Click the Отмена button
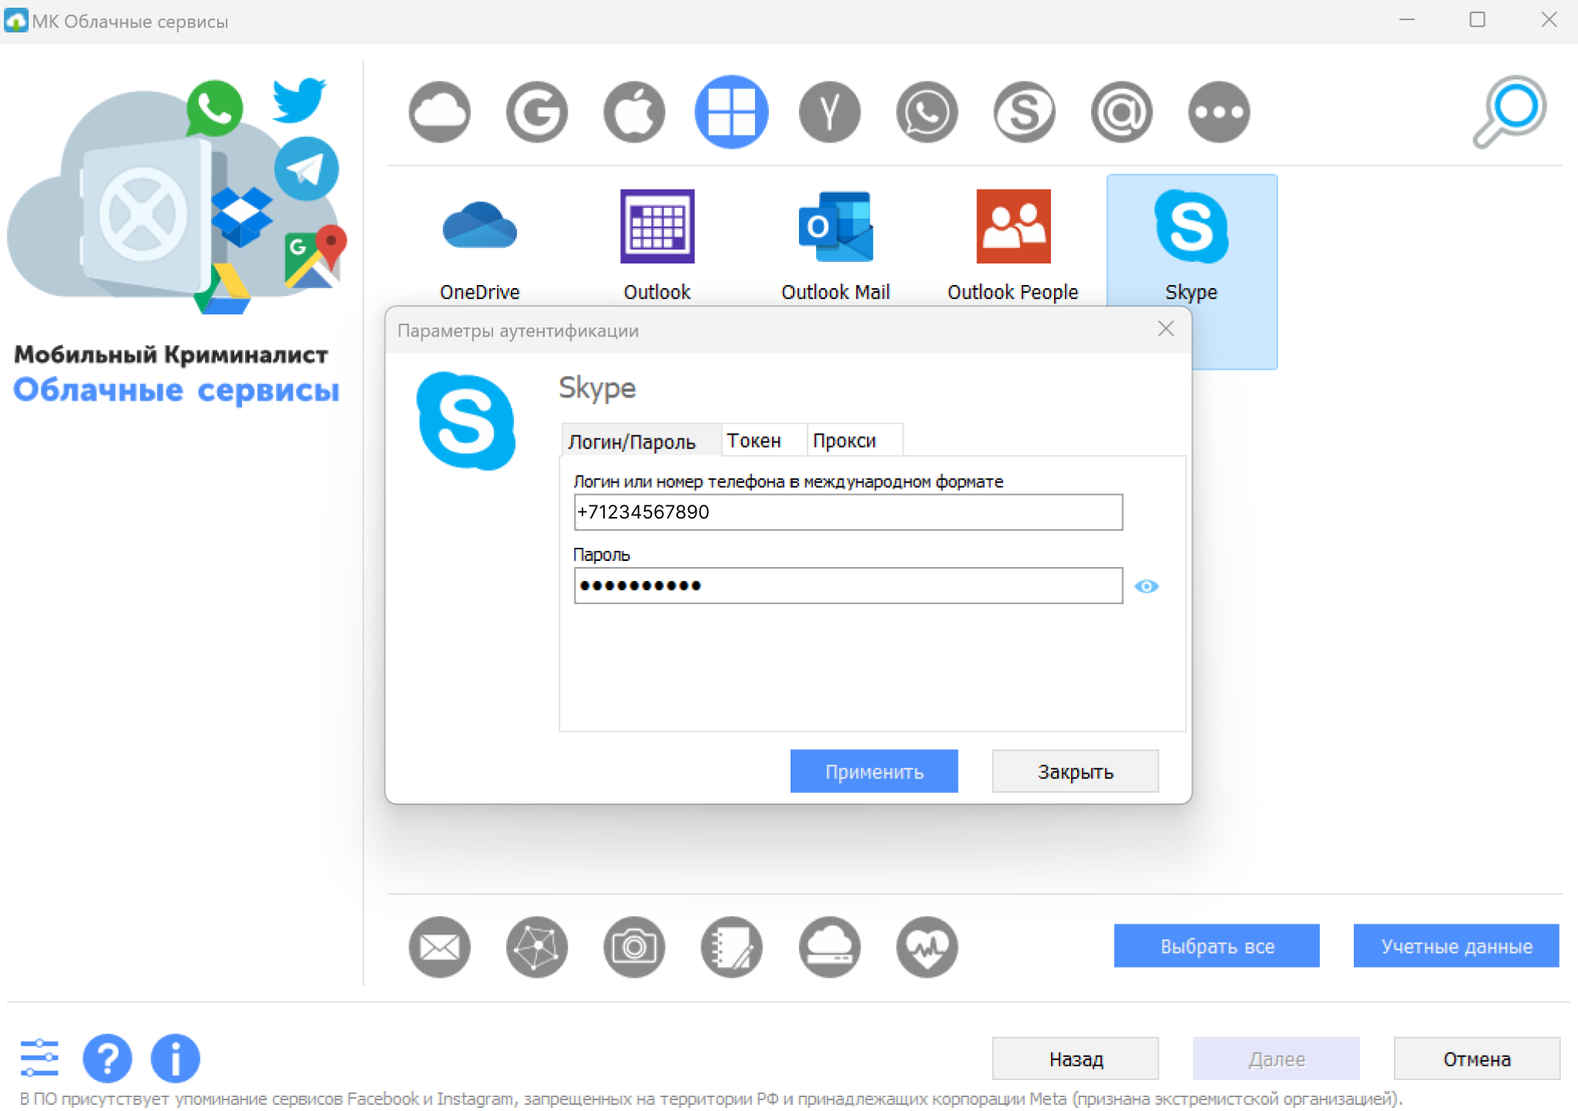 (x=1477, y=1059)
